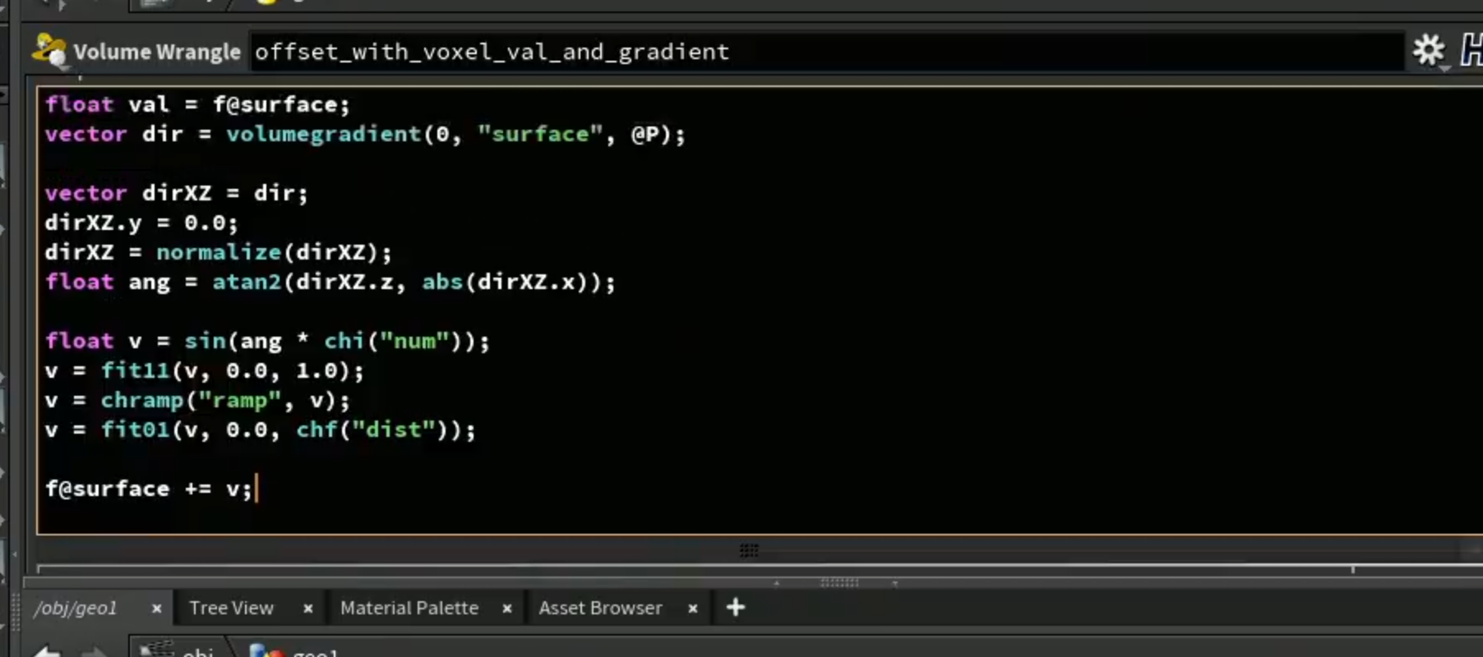Switch to the Tree View tab
The image size is (1483, 657).
tap(231, 609)
